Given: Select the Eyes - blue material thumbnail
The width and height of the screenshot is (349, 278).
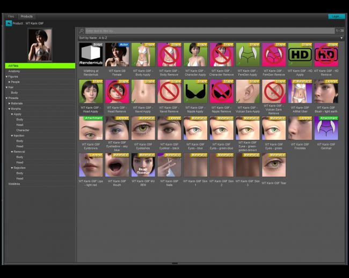Looking at the screenshot, I should coord(195,129).
